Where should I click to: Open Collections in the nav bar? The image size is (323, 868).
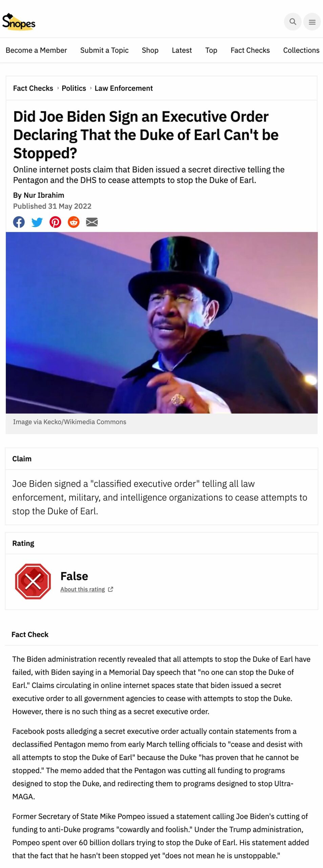click(301, 50)
